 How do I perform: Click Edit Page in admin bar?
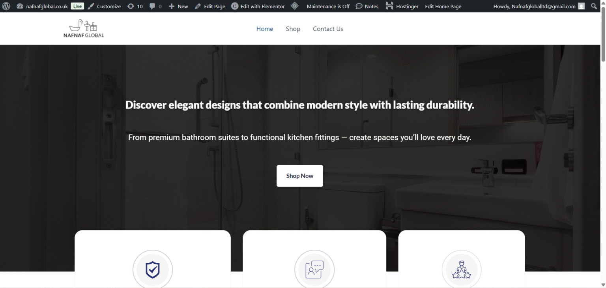click(x=210, y=6)
